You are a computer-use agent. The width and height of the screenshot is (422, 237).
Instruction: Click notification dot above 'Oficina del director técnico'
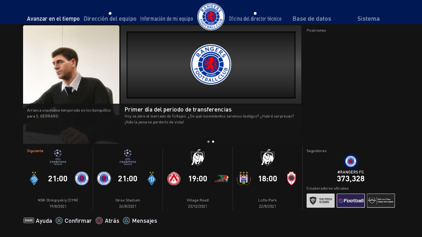(x=255, y=13)
